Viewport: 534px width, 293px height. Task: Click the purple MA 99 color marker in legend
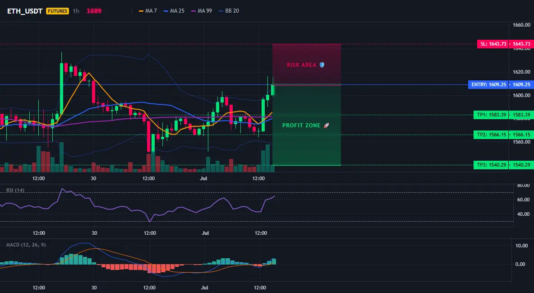tap(193, 11)
